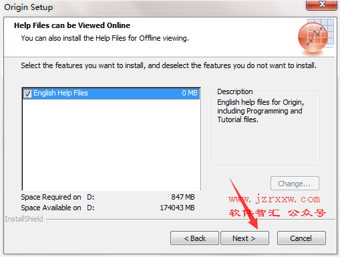Click the empty area of the features list
Screen dimensions: 340x257
pos(111,144)
